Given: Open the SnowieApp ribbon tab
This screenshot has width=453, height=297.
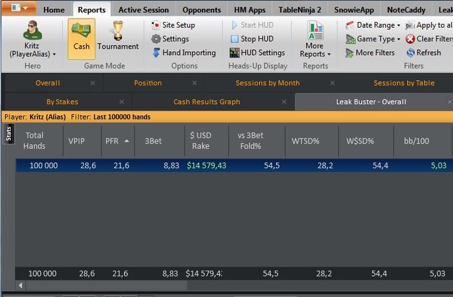Looking at the screenshot, I should [354, 10].
